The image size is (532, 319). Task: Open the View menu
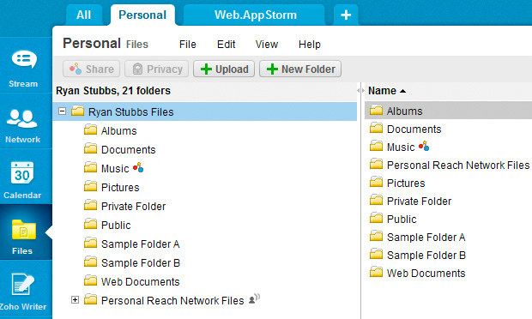click(x=267, y=45)
